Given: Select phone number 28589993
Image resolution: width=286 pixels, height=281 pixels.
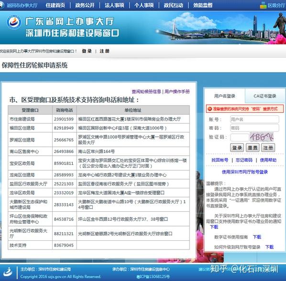Looking at the screenshot, I should pos(64,175).
